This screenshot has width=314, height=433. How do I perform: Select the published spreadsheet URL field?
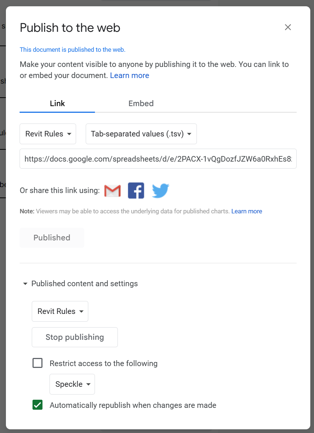tap(158, 159)
